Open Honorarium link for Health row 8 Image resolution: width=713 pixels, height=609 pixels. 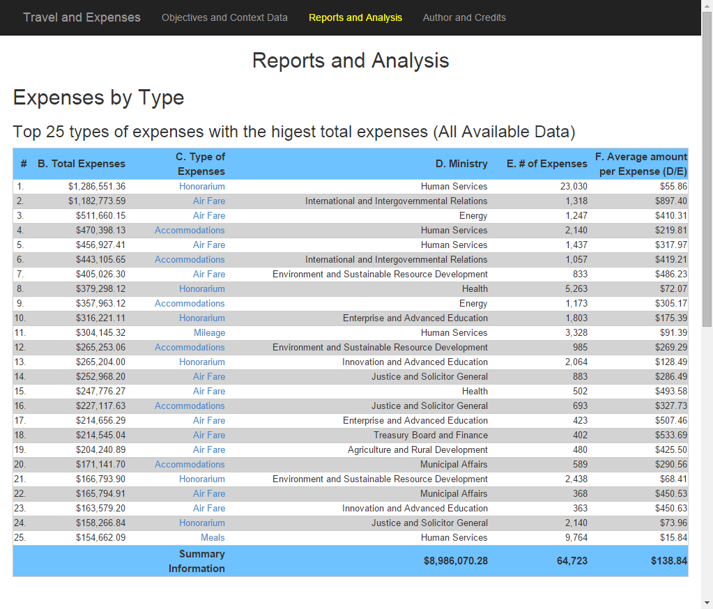pos(202,288)
